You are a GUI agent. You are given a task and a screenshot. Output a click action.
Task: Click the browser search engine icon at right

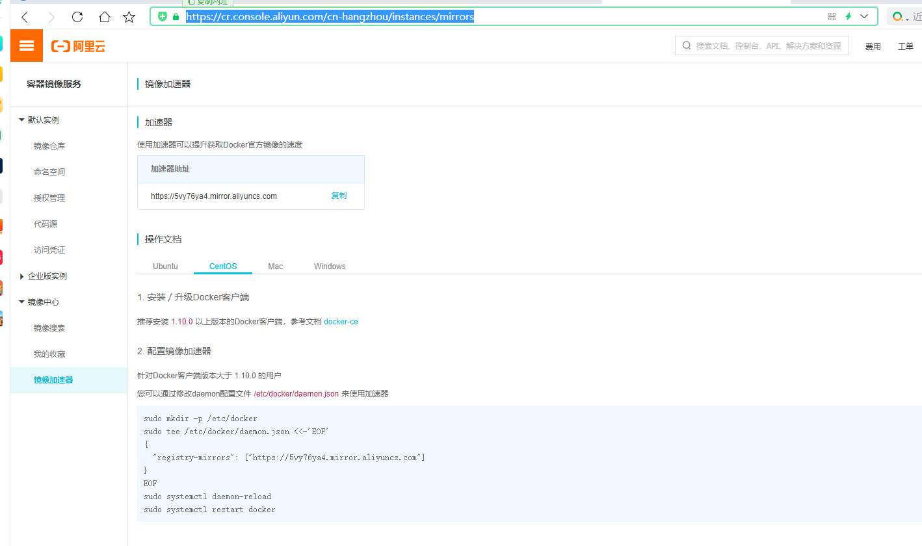pyautogui.click(x=898, y=17)
